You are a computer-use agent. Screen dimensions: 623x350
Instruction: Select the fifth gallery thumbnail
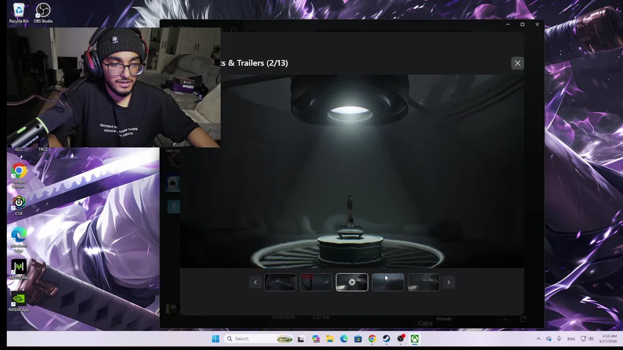[x=424, y=282]
